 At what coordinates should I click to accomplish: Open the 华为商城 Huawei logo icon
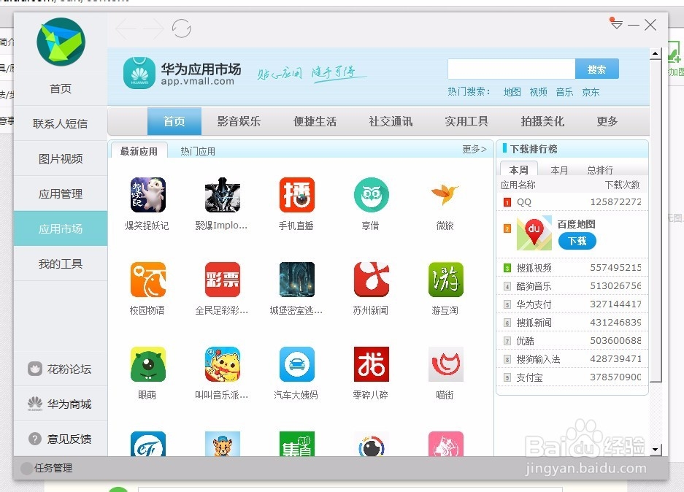point(35,404)
